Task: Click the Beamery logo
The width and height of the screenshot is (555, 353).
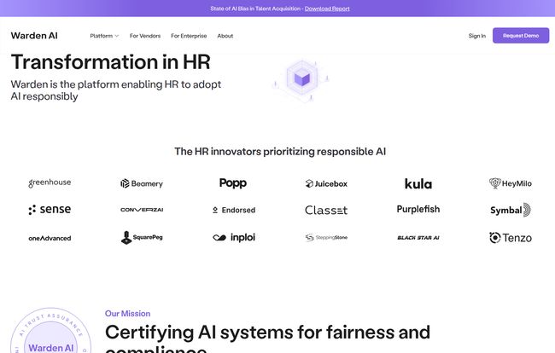Action: [x=142, y=183]
